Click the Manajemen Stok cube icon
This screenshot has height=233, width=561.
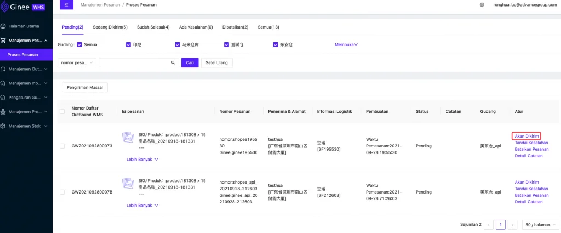coord(3,126)
